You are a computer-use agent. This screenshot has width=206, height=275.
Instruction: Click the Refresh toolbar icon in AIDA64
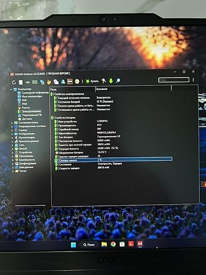click(x=14, y=82)
